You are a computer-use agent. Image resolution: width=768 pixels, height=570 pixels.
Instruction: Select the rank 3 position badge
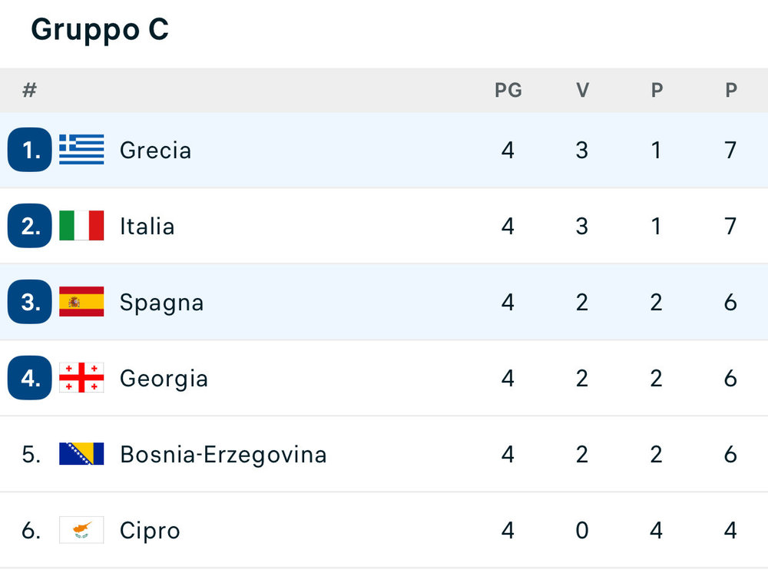coord(30,301)
